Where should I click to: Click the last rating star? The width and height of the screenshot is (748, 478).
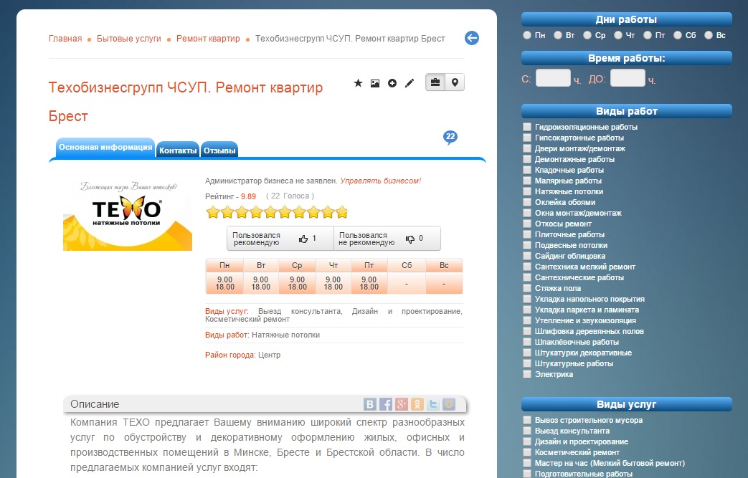pos(341,212)
